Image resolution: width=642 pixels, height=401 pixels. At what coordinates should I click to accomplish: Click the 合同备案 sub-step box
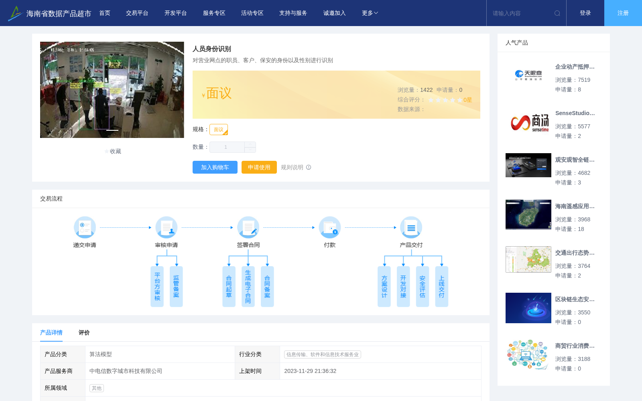pyautogui.click(x=267, y=286)
